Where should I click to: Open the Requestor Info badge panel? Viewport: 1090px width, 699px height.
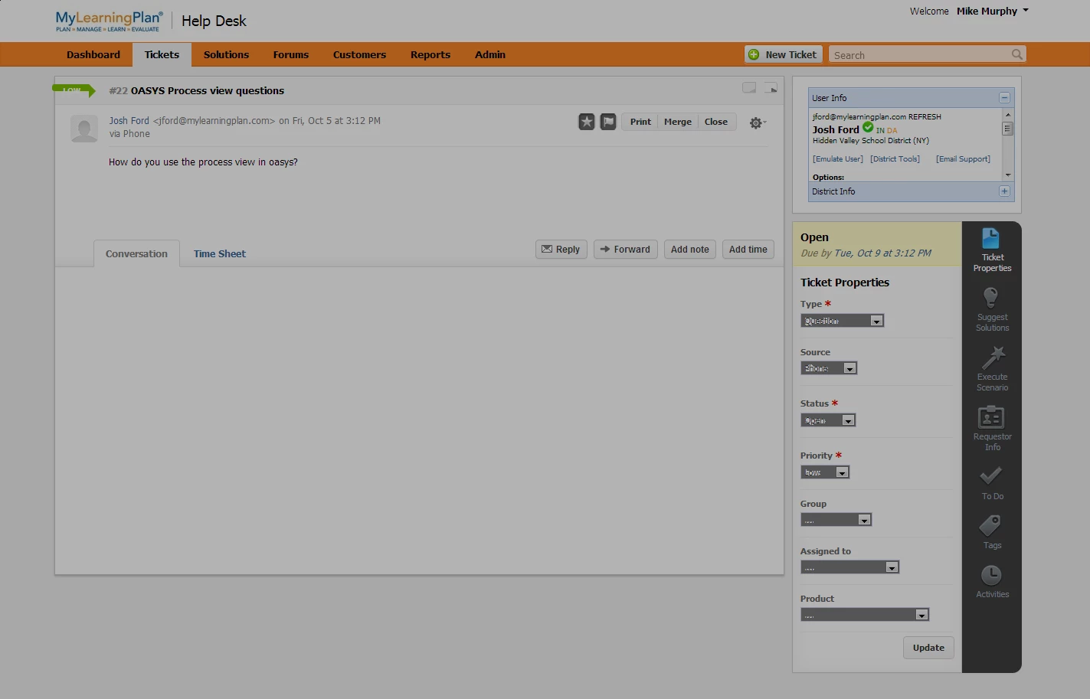coord(992,428)
